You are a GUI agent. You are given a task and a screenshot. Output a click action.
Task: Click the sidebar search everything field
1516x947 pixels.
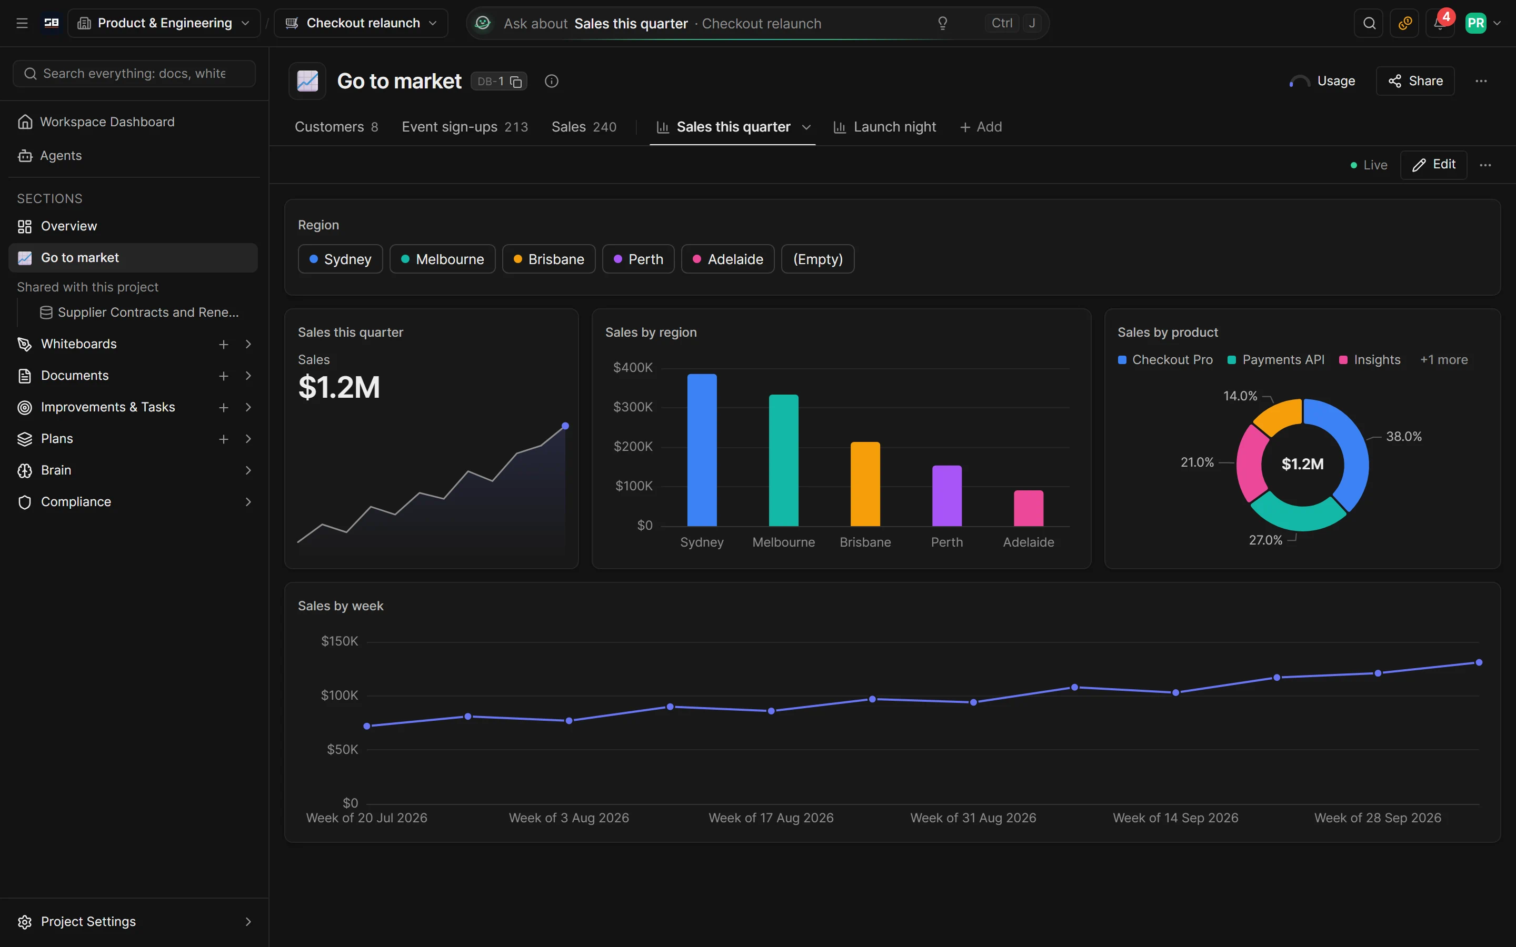point(134,74)
